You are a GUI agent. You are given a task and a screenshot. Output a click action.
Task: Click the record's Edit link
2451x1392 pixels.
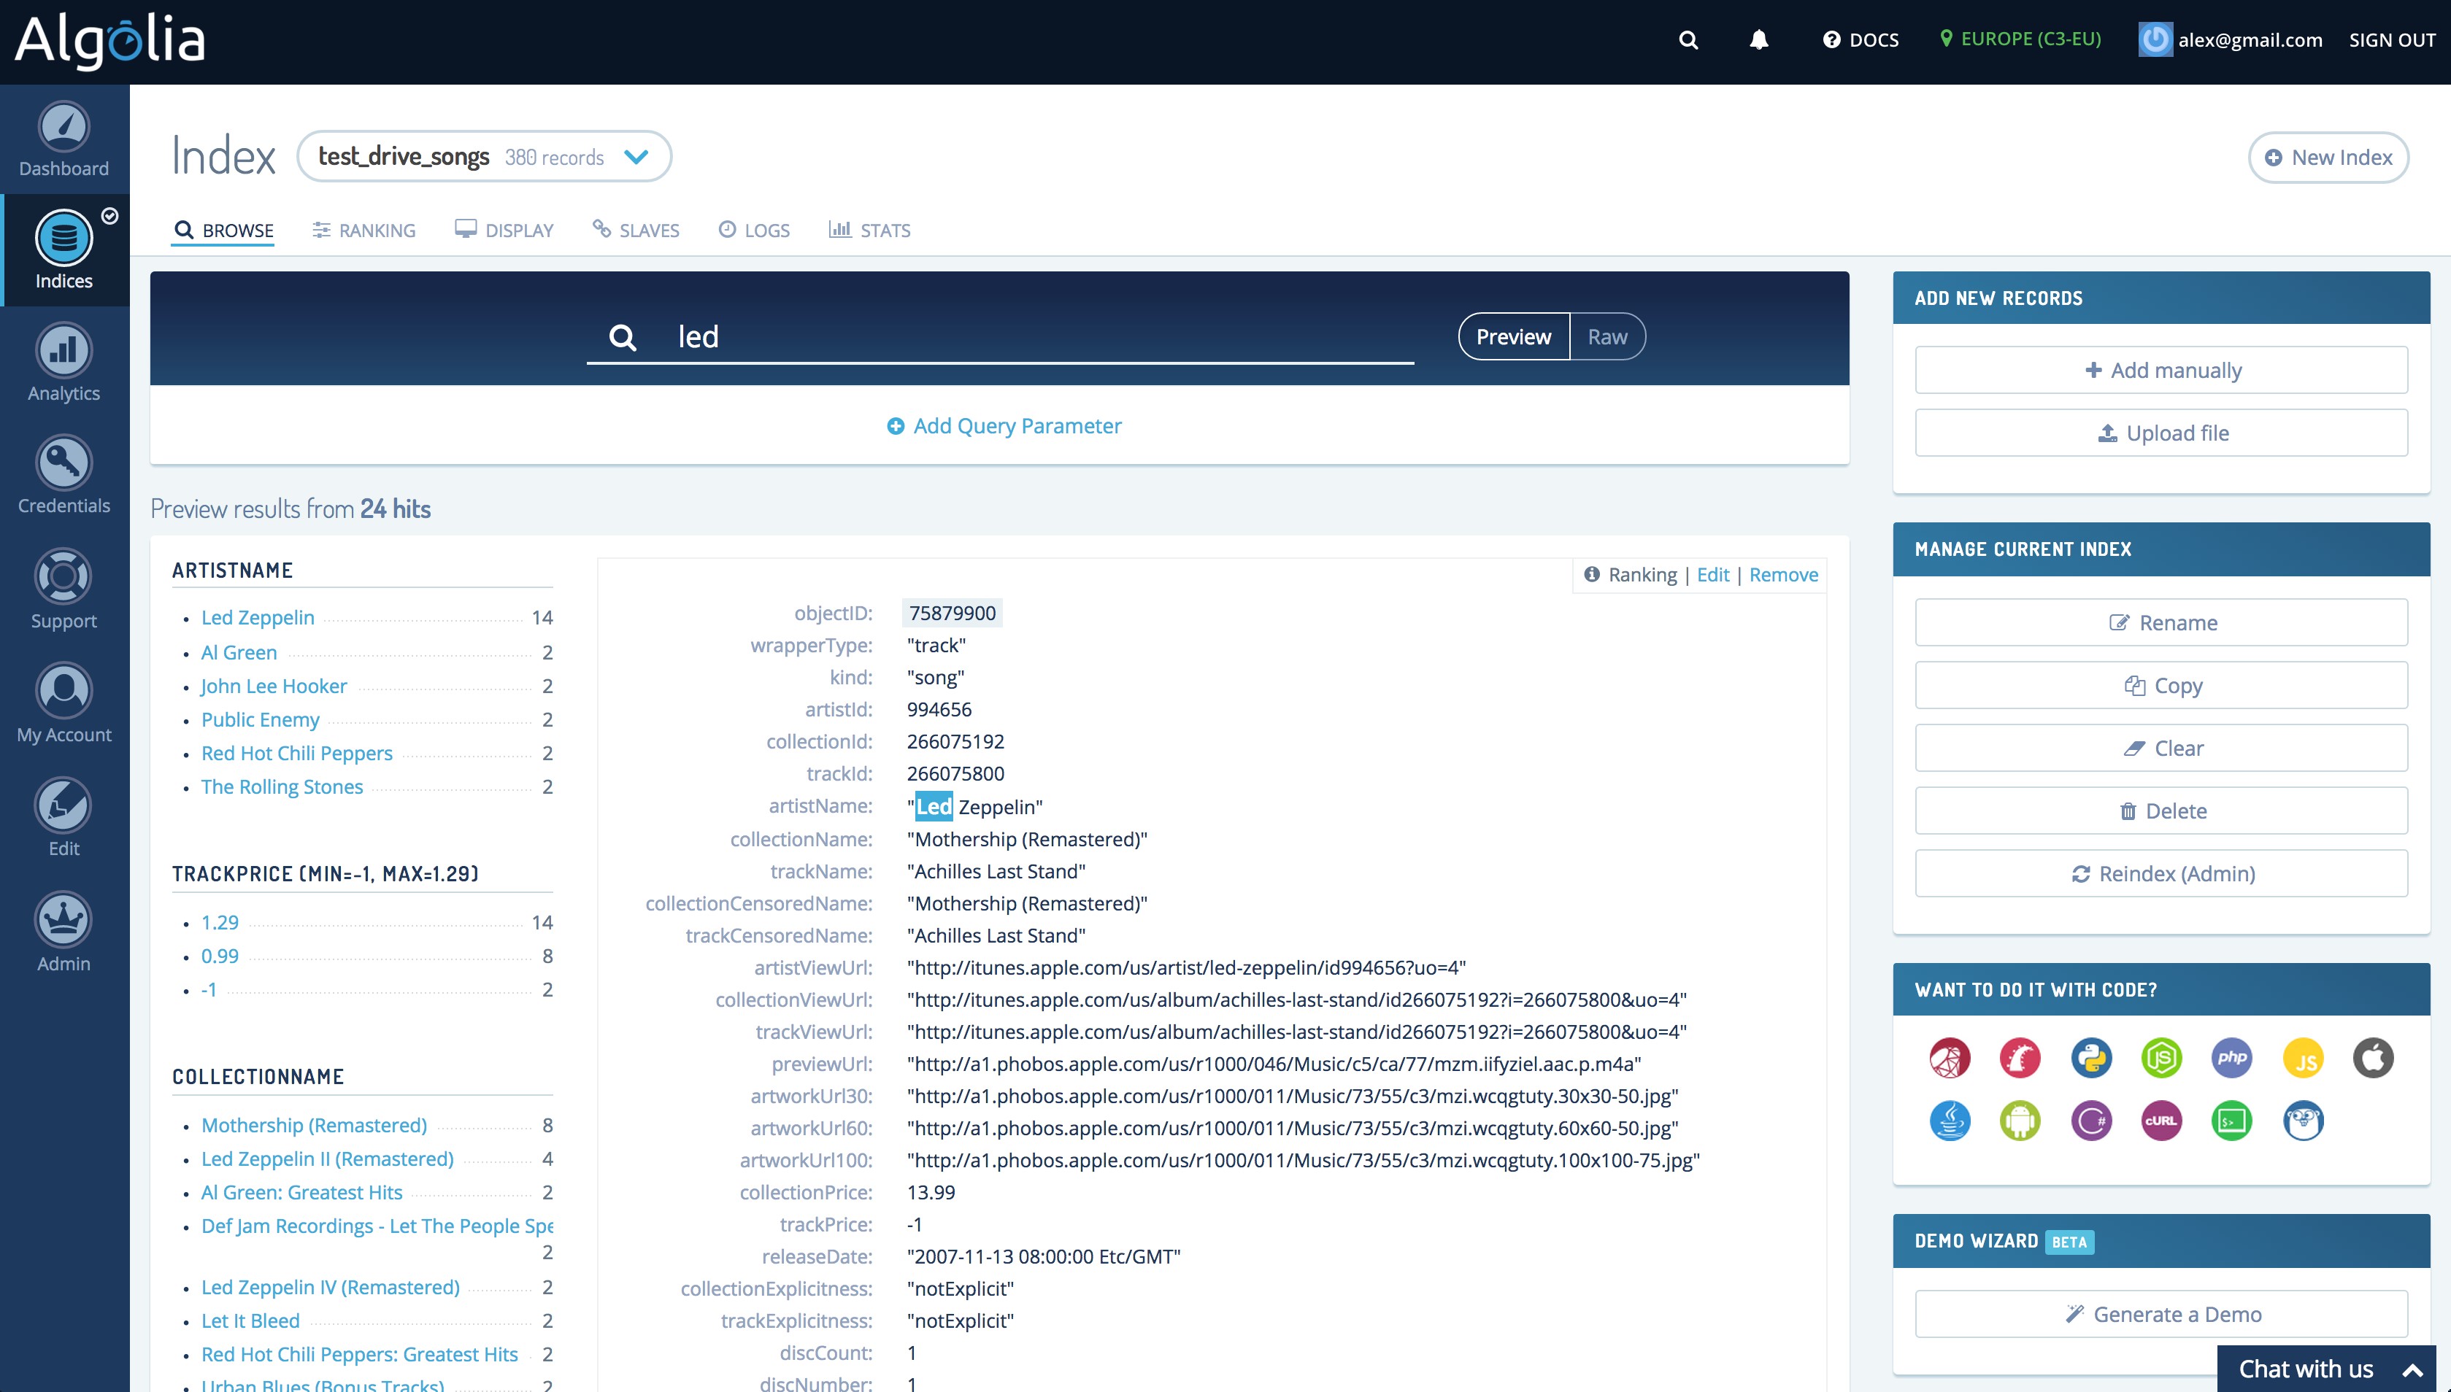coord(1713,575)
